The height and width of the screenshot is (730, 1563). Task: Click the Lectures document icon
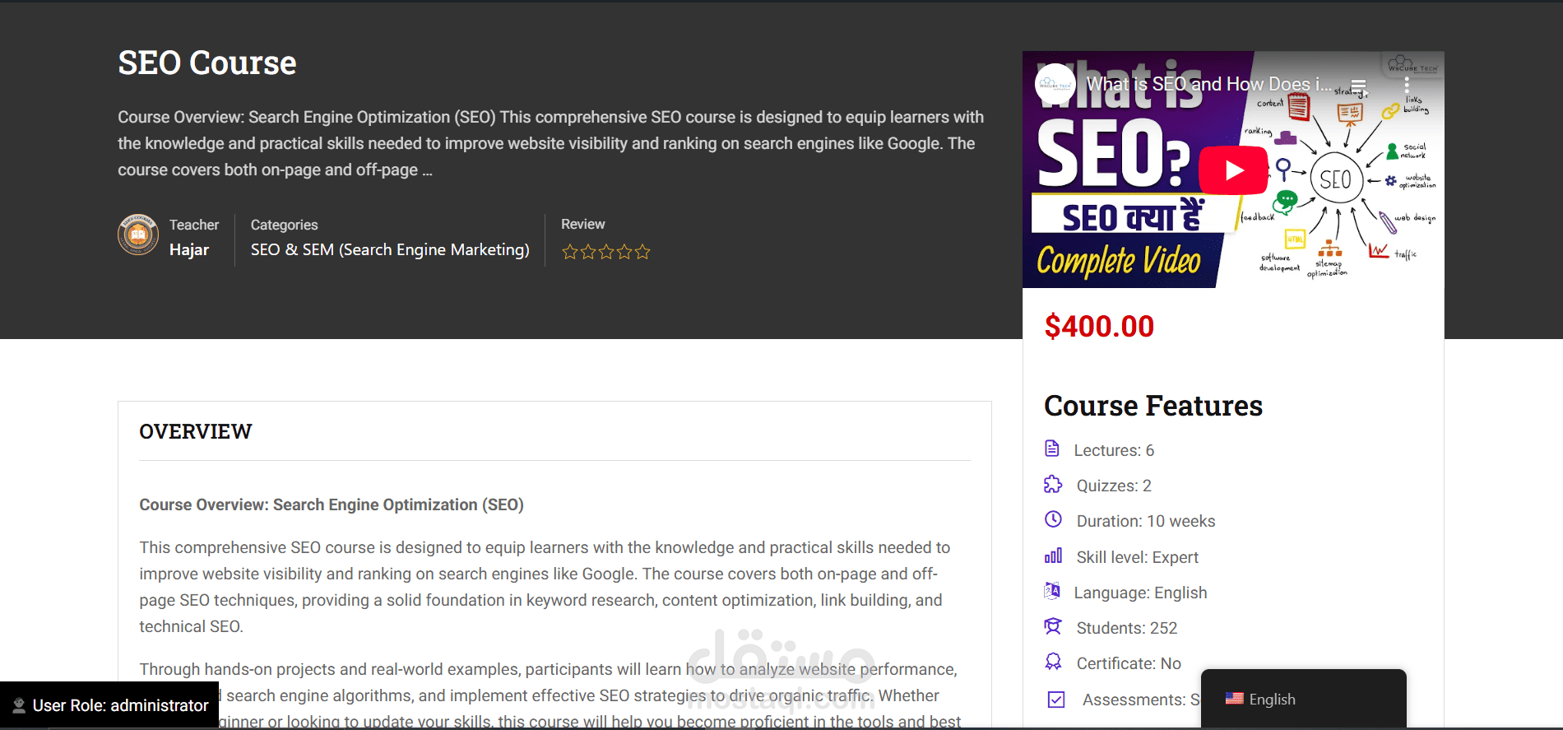point(1051,449)
